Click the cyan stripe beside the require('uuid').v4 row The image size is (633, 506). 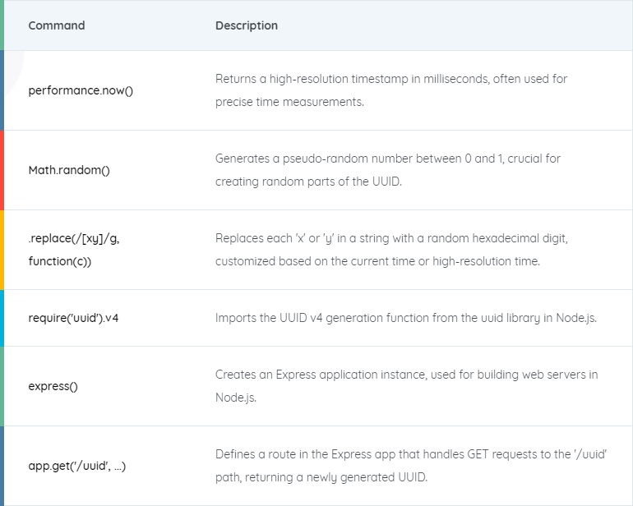2,318
